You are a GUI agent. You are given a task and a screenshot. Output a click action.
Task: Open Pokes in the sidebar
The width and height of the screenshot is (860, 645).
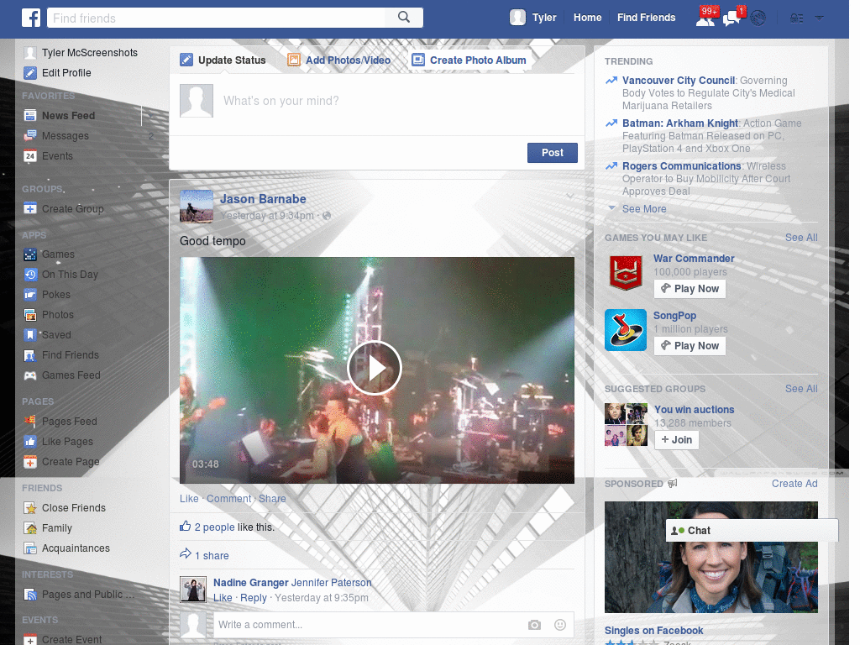click(56, 295)
